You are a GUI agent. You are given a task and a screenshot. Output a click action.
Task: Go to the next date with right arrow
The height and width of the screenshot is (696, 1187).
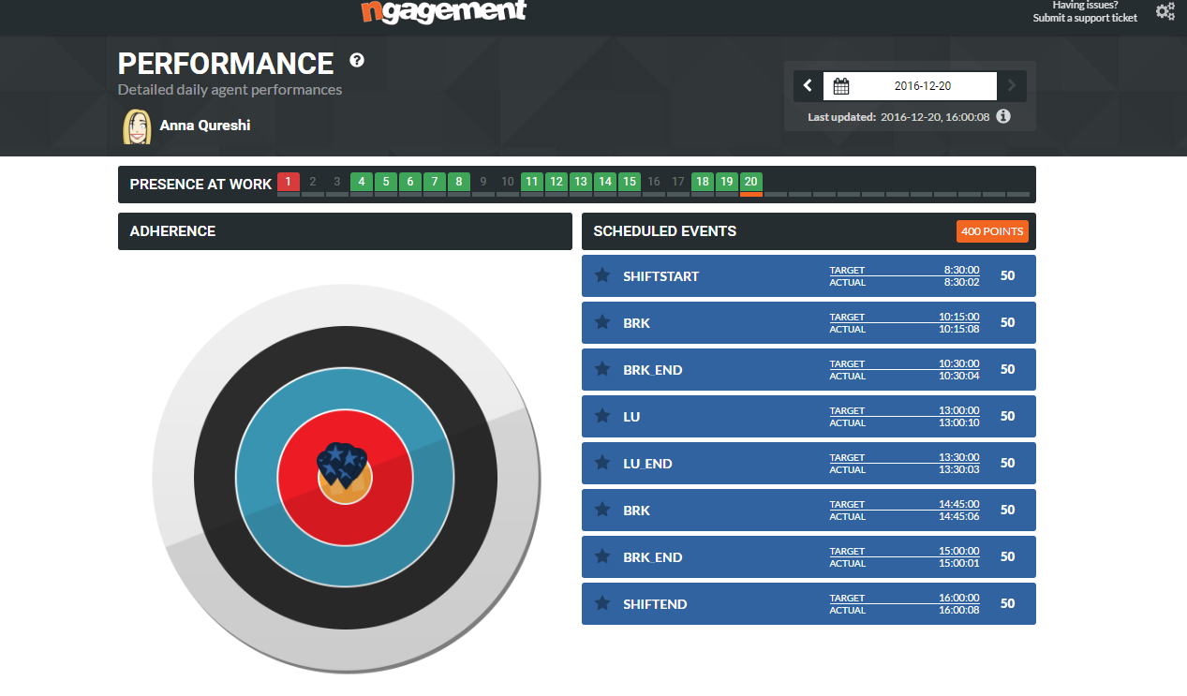click(x=1011, y=86)
